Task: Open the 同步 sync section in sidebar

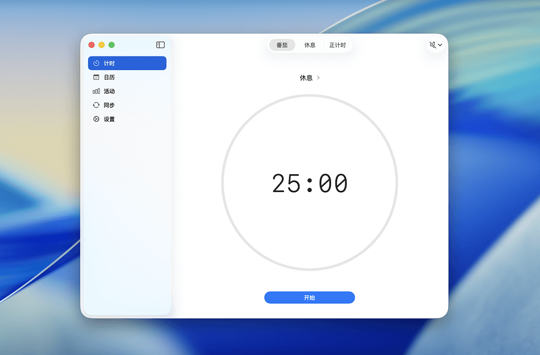Action: pos(127,105)
